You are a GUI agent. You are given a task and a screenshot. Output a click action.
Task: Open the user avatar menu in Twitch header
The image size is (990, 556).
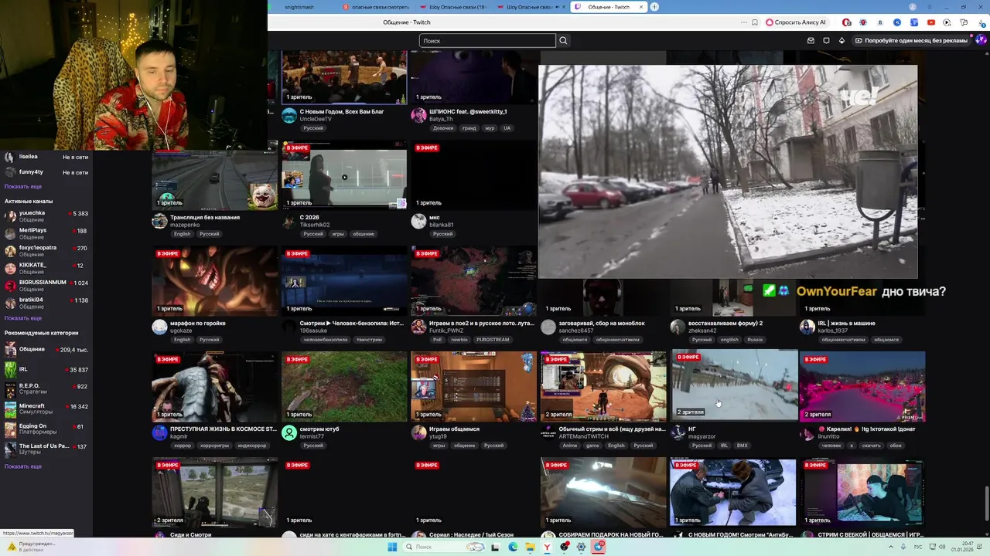981,40
